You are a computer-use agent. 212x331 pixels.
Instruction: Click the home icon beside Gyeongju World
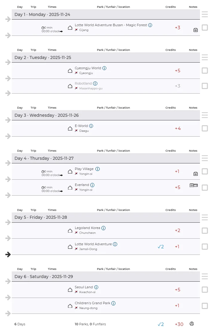pos(70,71)
